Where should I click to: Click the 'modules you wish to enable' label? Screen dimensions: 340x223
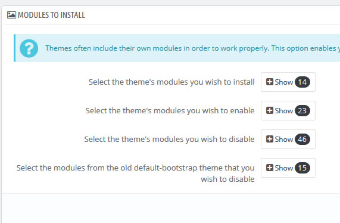click(x=170, y=111)
